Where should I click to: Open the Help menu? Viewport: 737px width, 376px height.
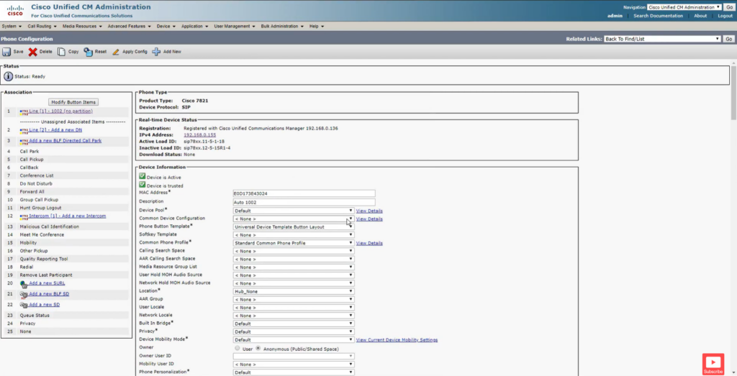(317, 27)
